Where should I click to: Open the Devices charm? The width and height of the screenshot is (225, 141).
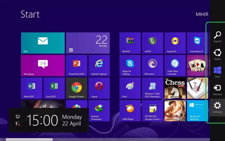(217, 90)
